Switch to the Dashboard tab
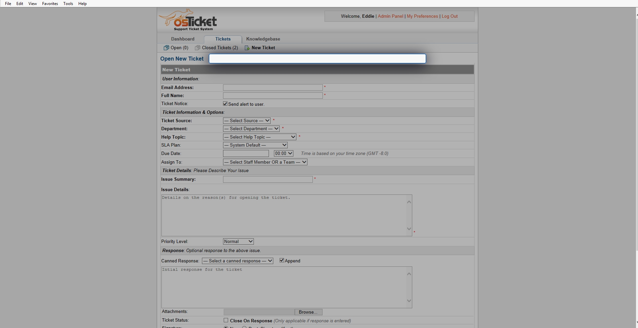 183,39
